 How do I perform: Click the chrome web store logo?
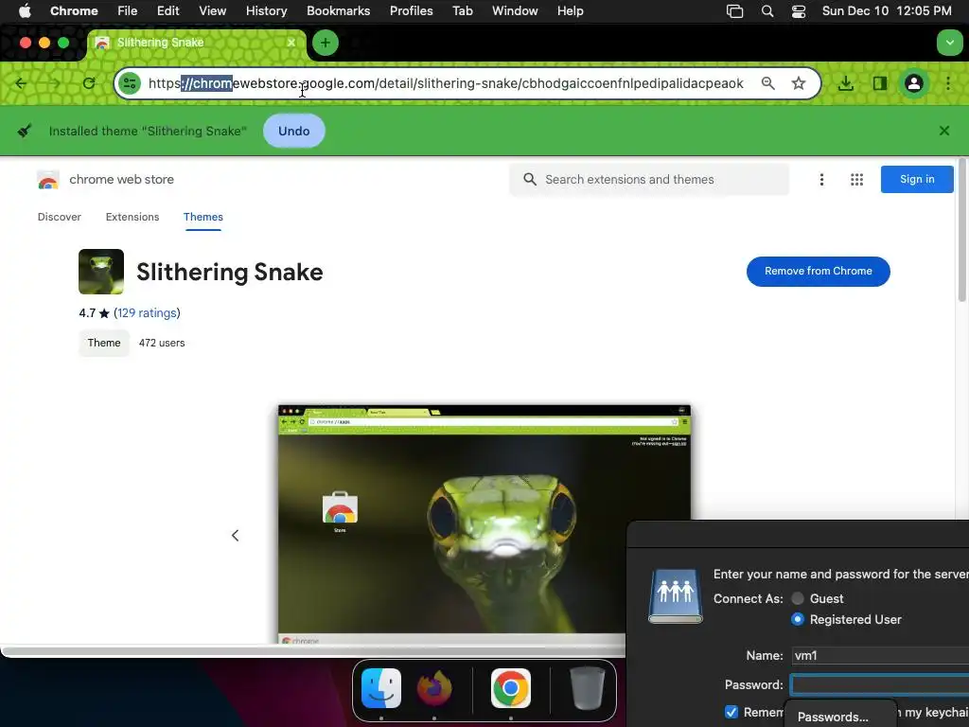pyautogui.click(x=47, y=180)
